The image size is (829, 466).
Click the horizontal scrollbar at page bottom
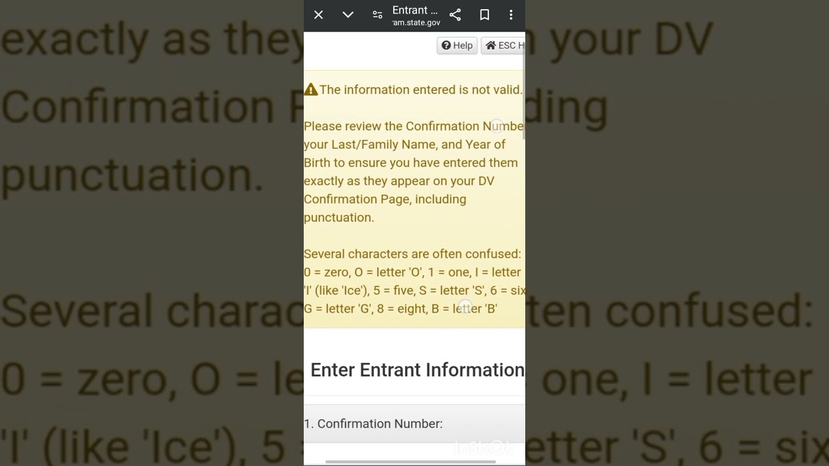pyautogui.click(x=410, y=461)
